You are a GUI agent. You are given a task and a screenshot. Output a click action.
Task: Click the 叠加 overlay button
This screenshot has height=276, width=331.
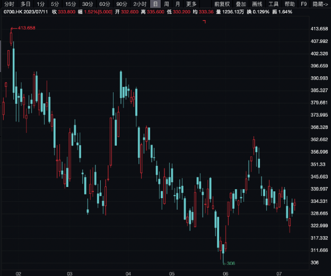tap(240, 4)
